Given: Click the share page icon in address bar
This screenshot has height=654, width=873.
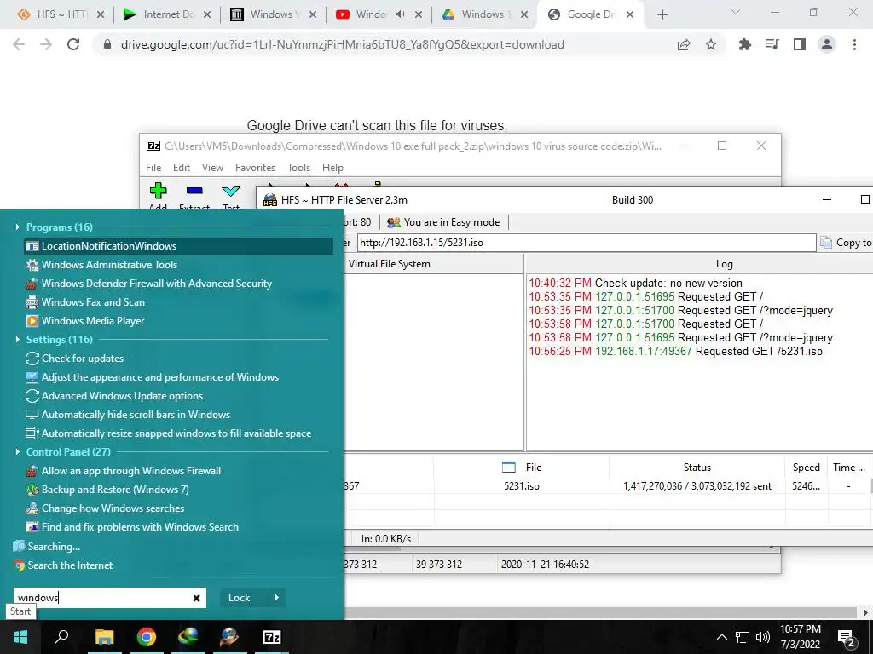Looking at the screenshot, I should coord(684,44).
